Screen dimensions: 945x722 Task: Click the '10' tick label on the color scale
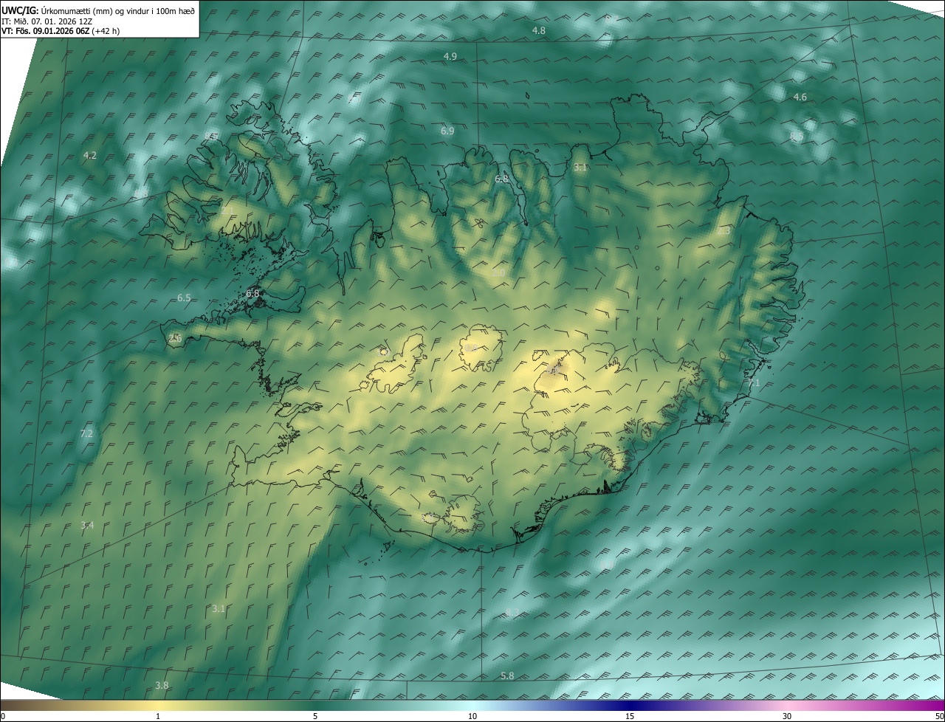pos(472,717)
